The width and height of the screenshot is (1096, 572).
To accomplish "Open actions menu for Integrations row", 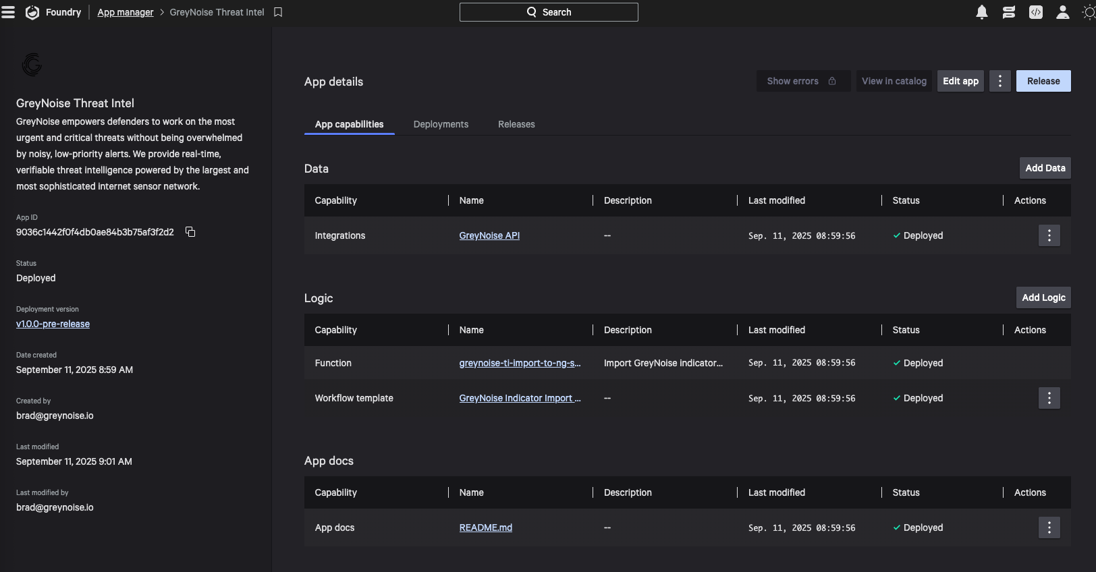I will click(1049, 235).
